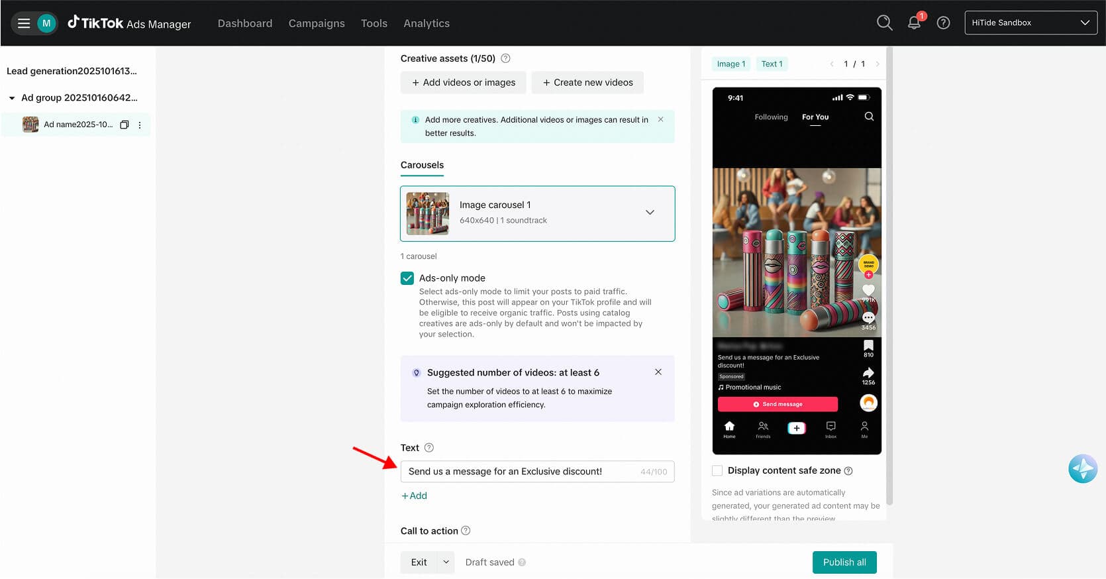Click the Creative assets help icon
This screenshot has width=1106, height=579.
coord(505,58)
